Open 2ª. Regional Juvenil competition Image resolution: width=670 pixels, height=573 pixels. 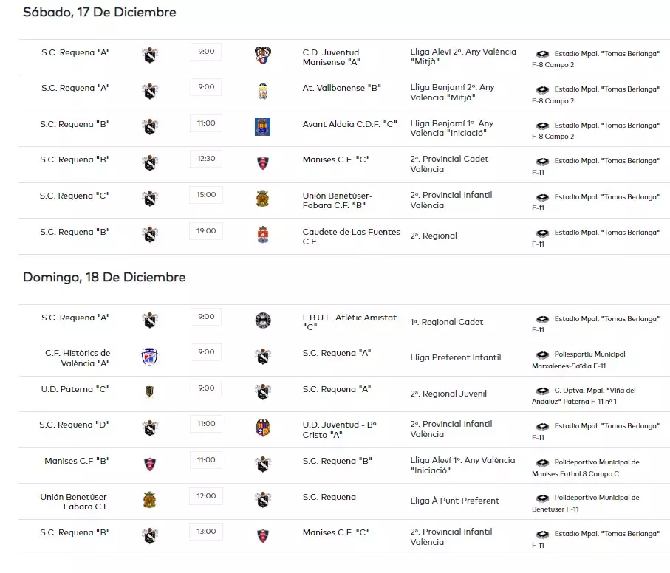[x=448, y=394]
